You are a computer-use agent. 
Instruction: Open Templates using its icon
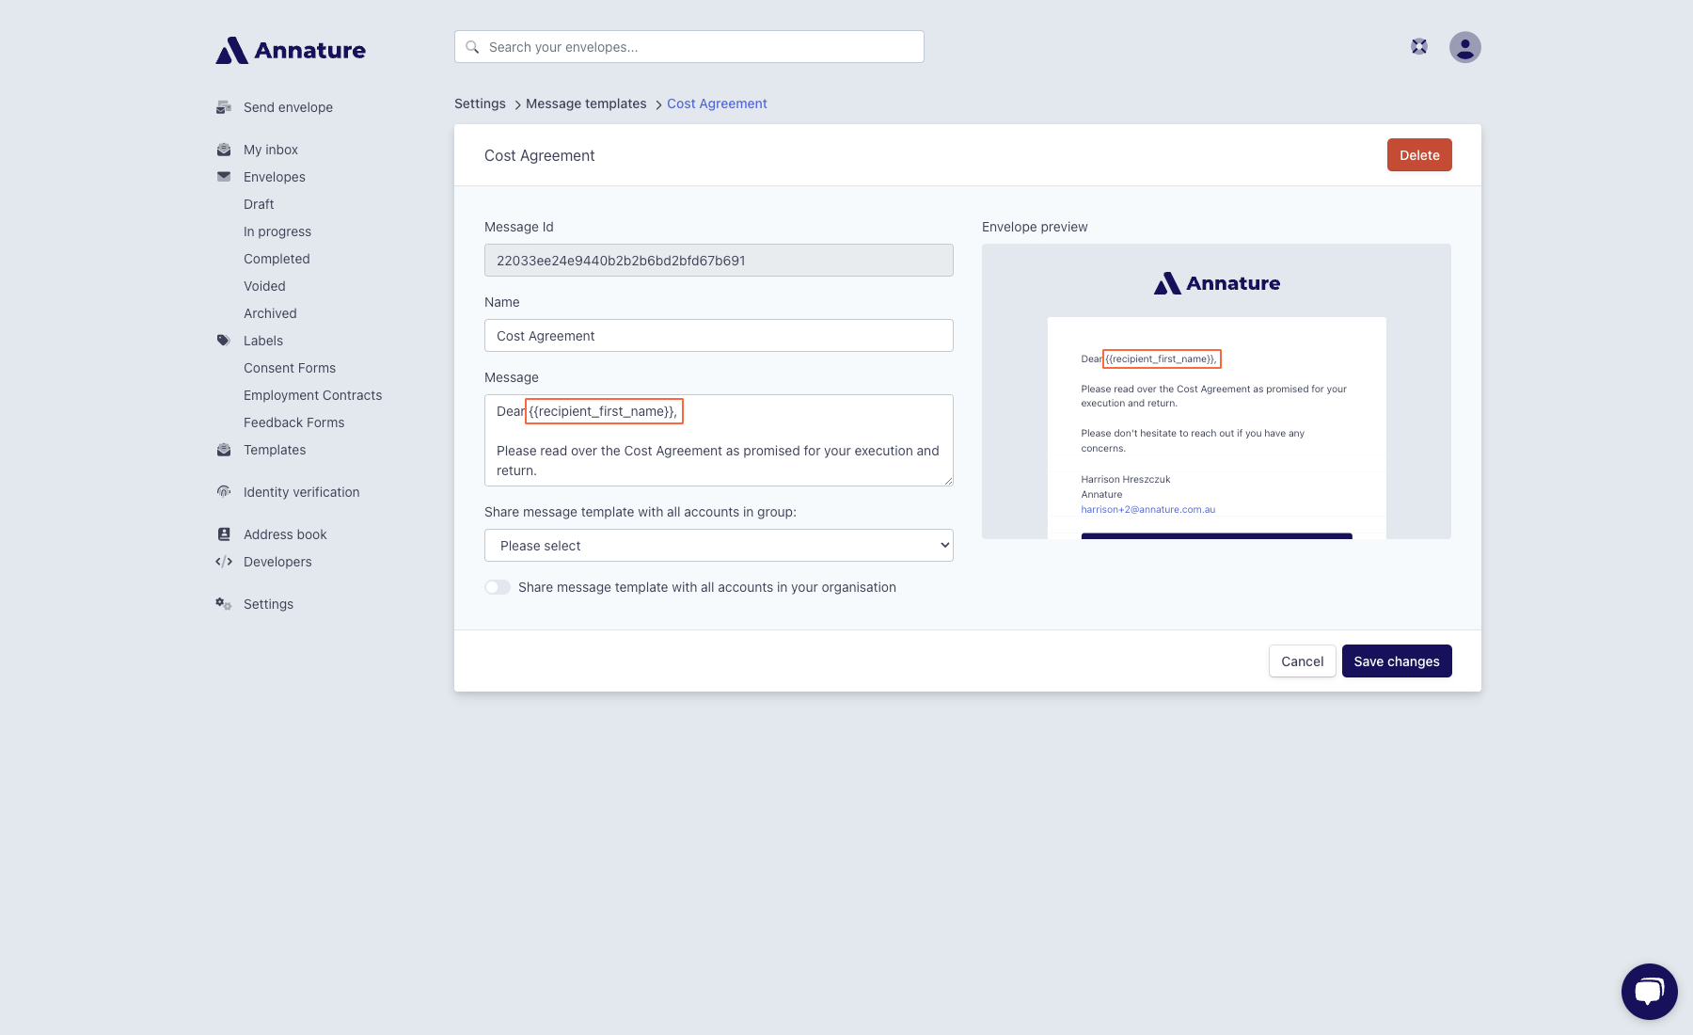point(224,450)
